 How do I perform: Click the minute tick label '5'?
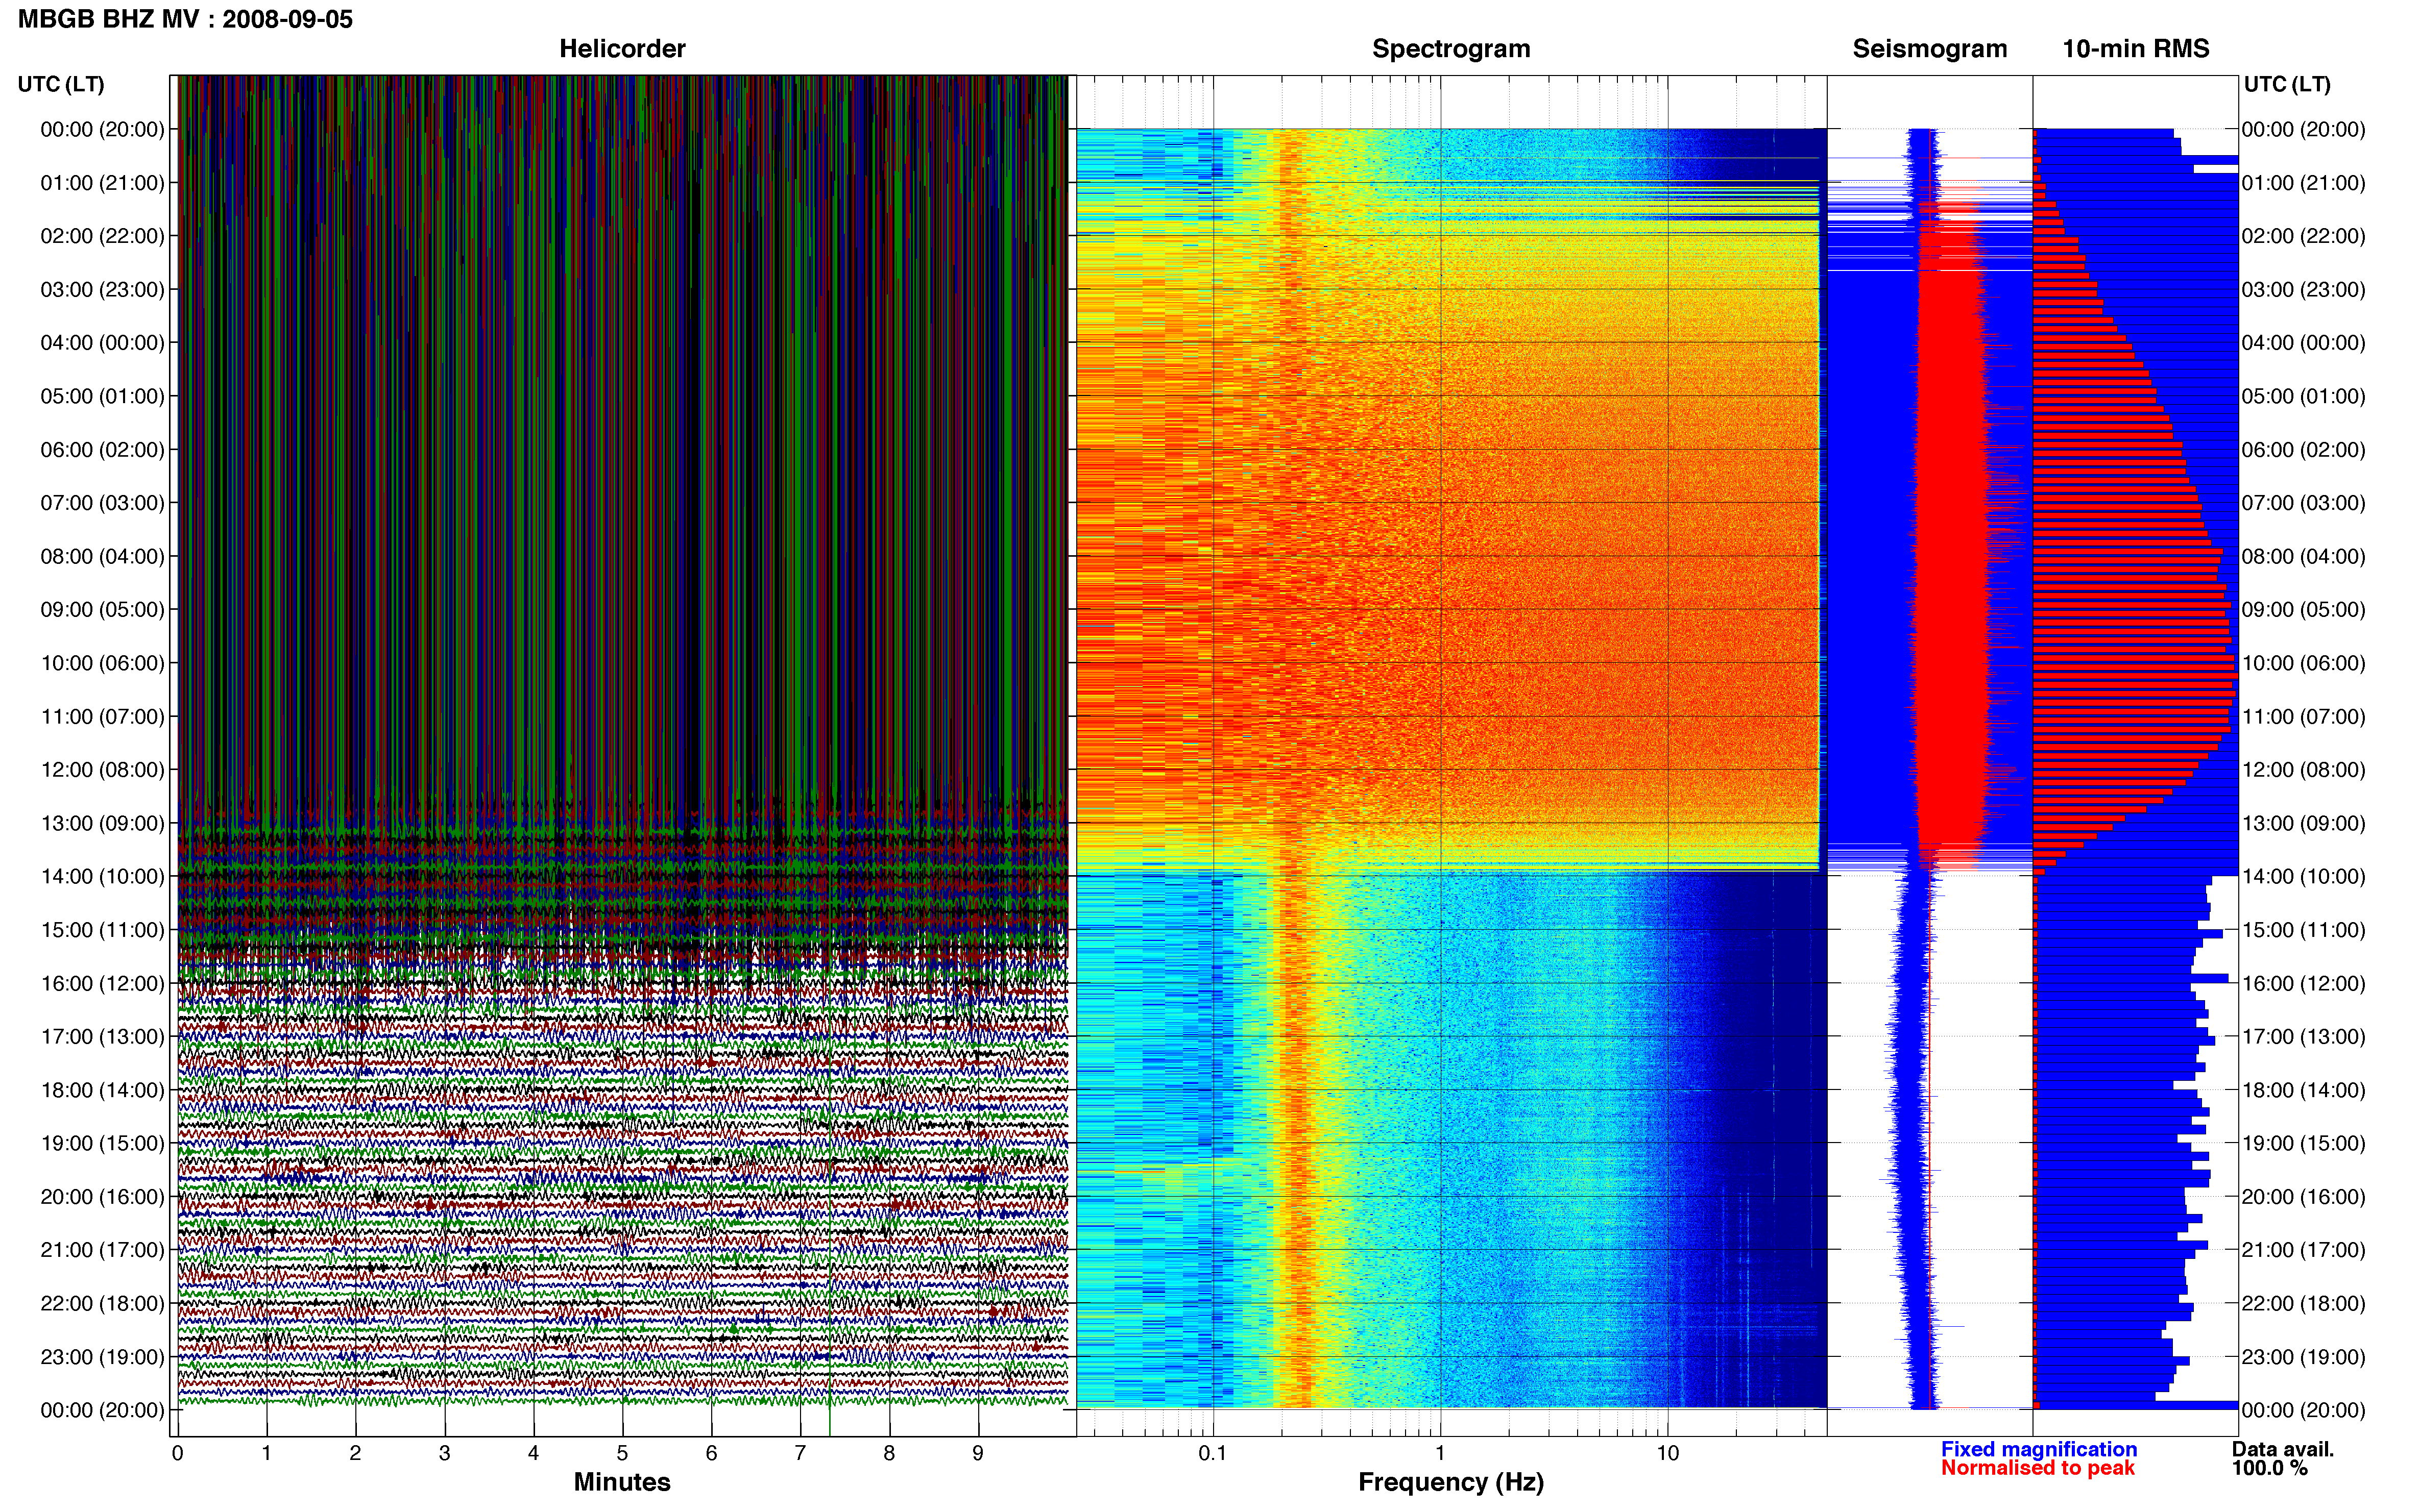(622, 1453)
